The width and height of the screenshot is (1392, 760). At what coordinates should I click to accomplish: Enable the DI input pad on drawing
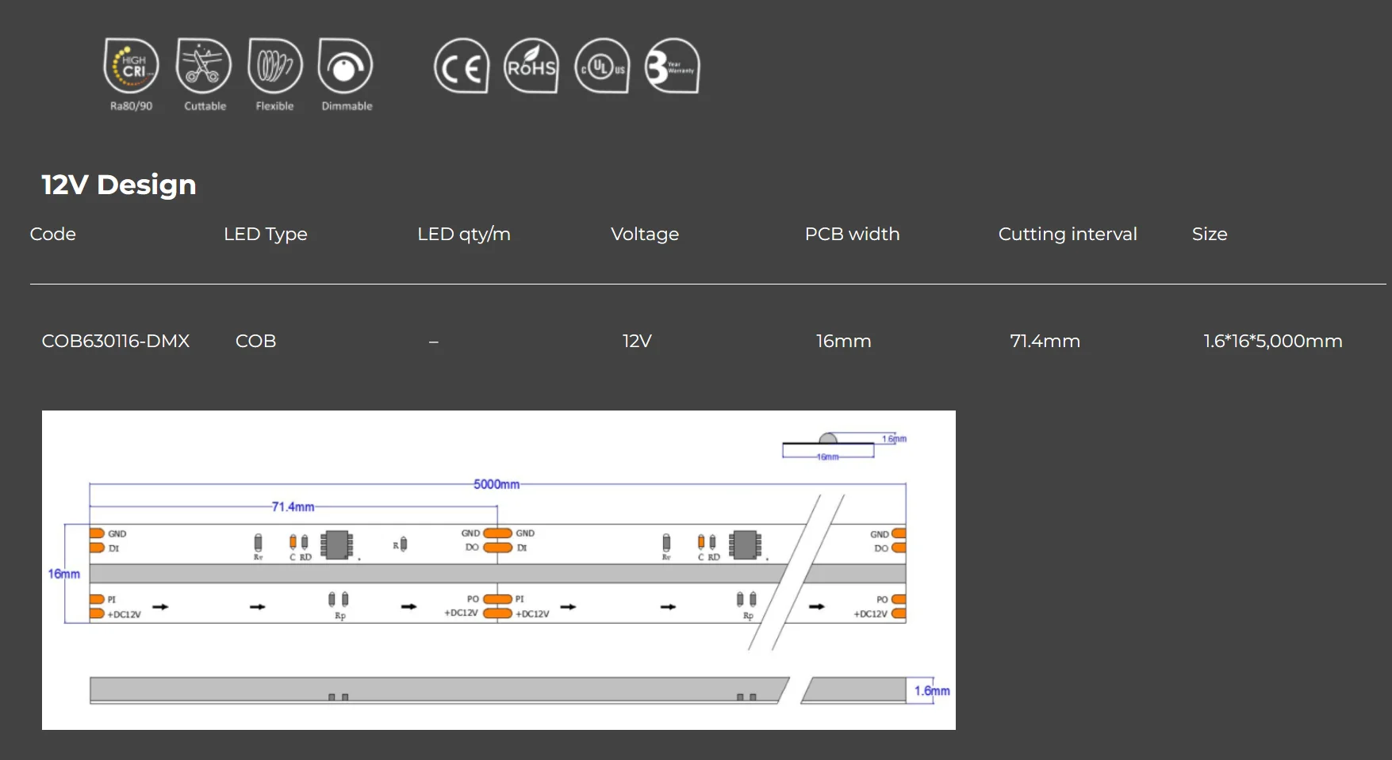point(99,548)
